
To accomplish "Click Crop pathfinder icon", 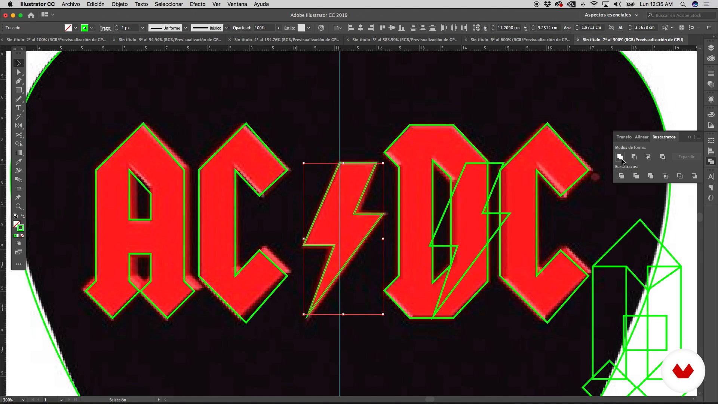I will coord(665,176).
